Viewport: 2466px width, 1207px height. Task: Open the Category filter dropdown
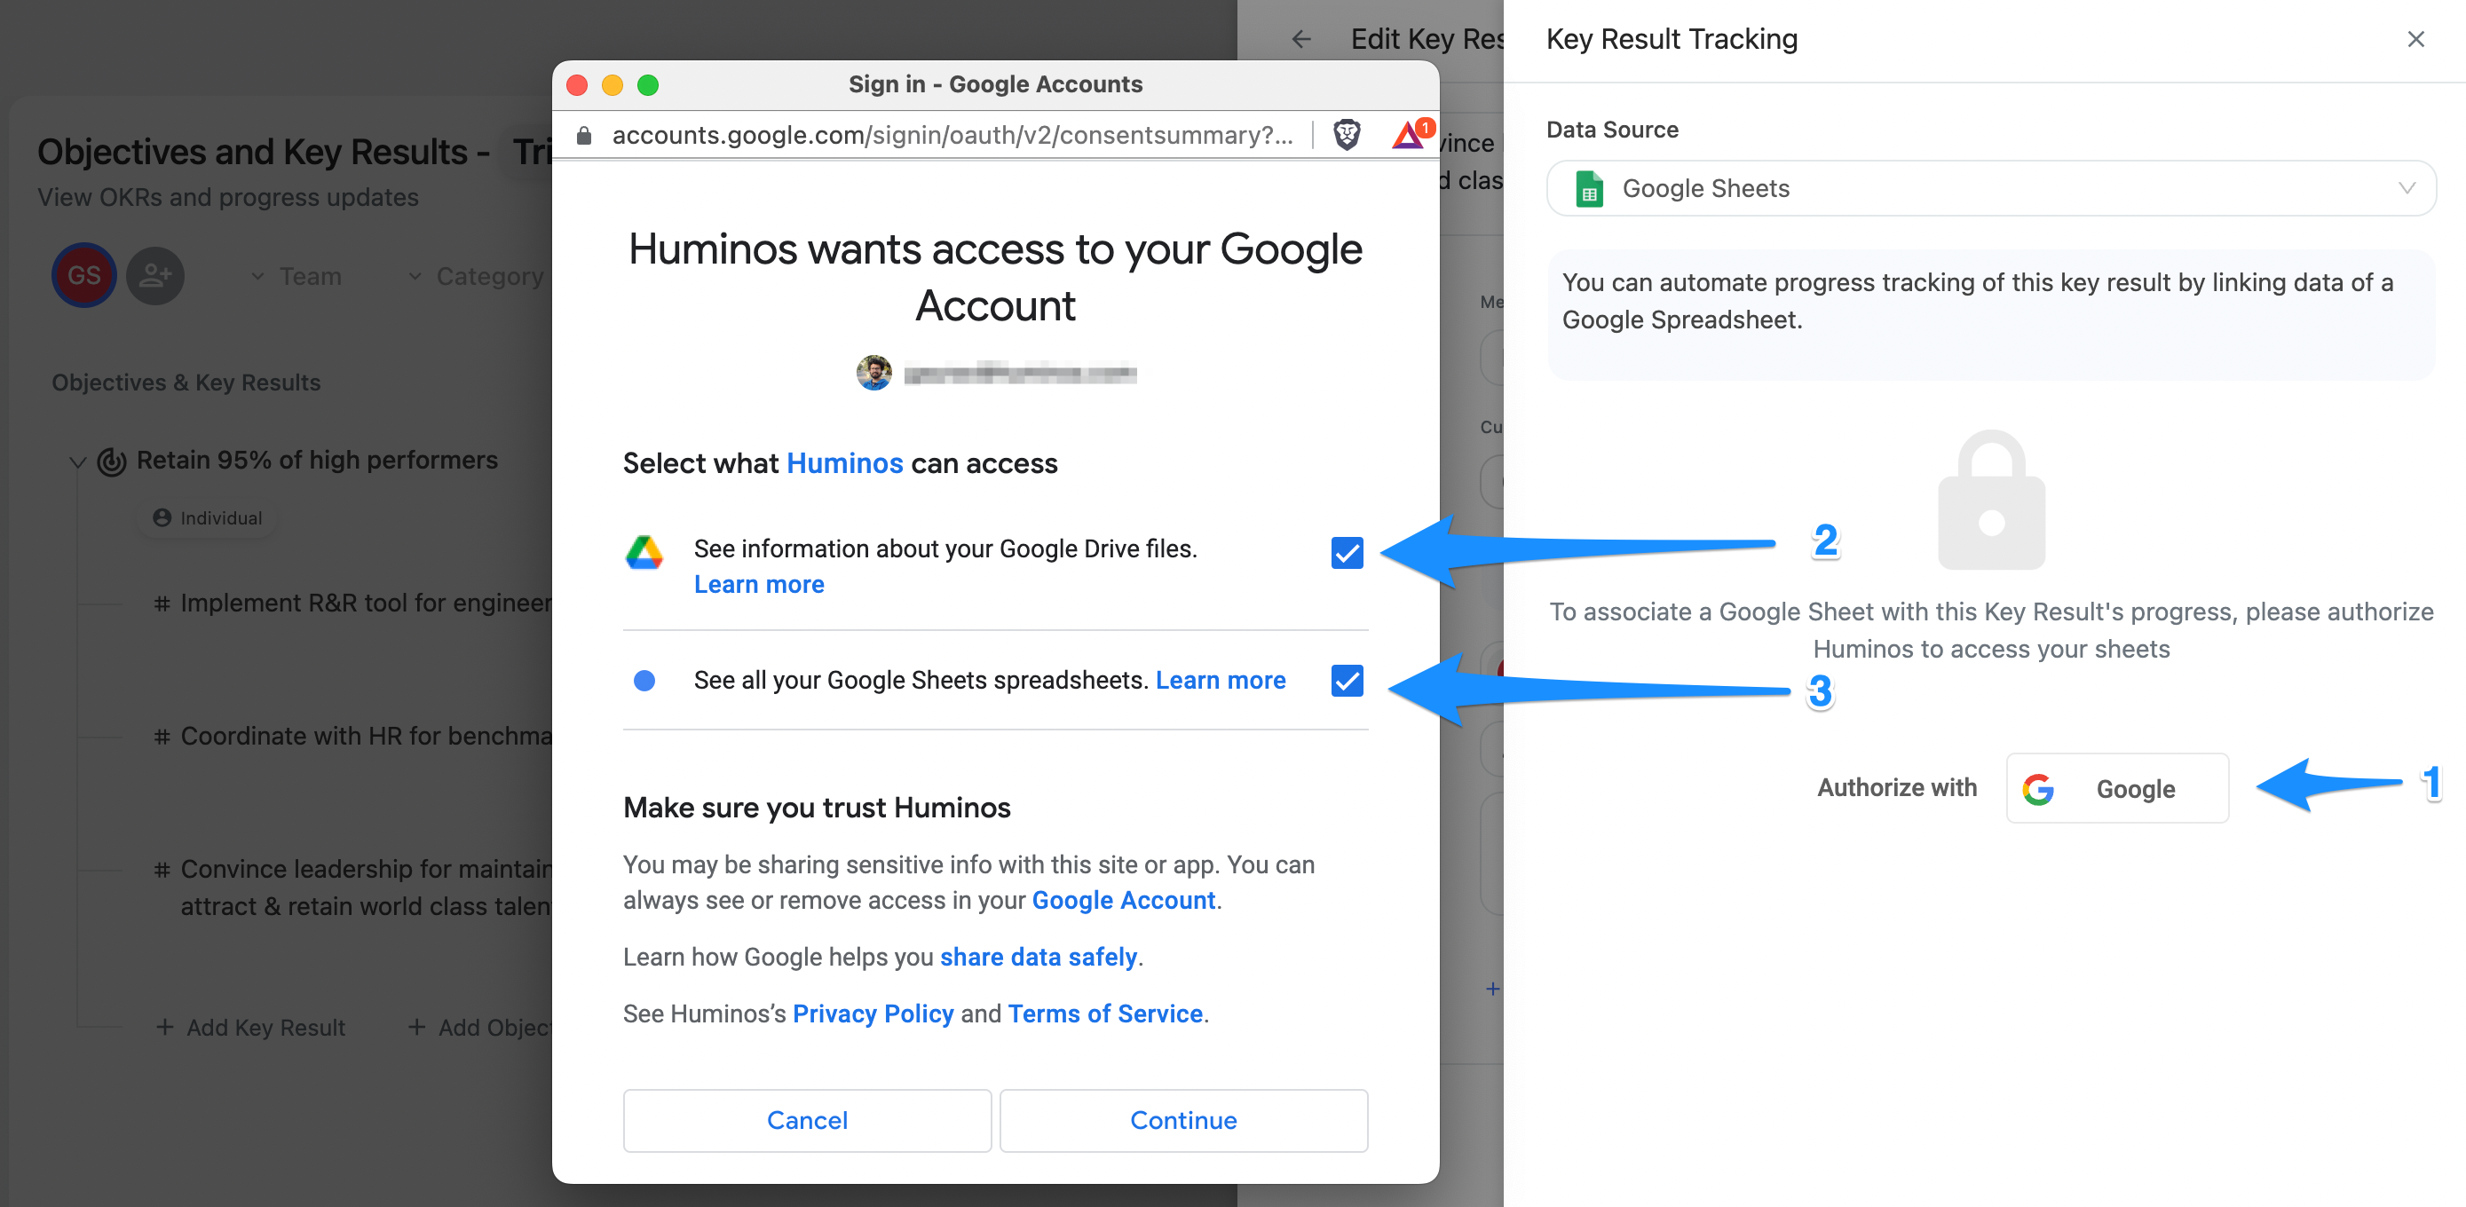click(476, 277)
